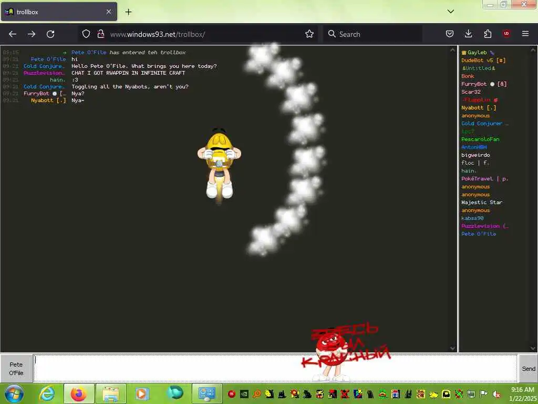Open the NVIDIA tray icon

tap(244, 394)
